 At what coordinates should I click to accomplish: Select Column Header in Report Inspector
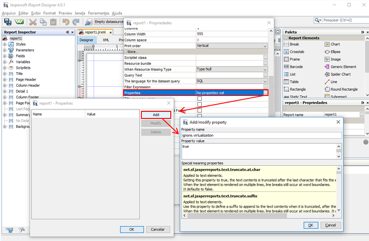pyautogui.click(x=28, y=86)
